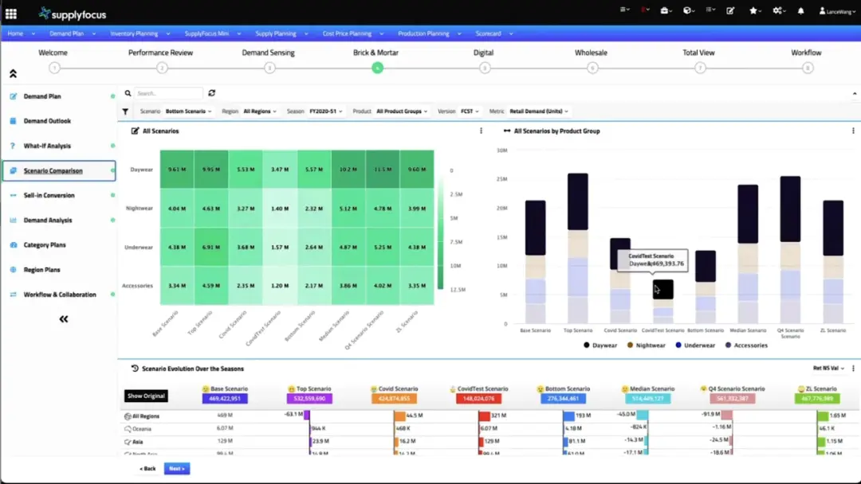861x484 pixels.
Task: Open the settings gears icon menu
Action: point(779,10)
